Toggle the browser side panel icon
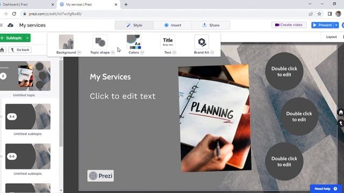 pos(329,14)
